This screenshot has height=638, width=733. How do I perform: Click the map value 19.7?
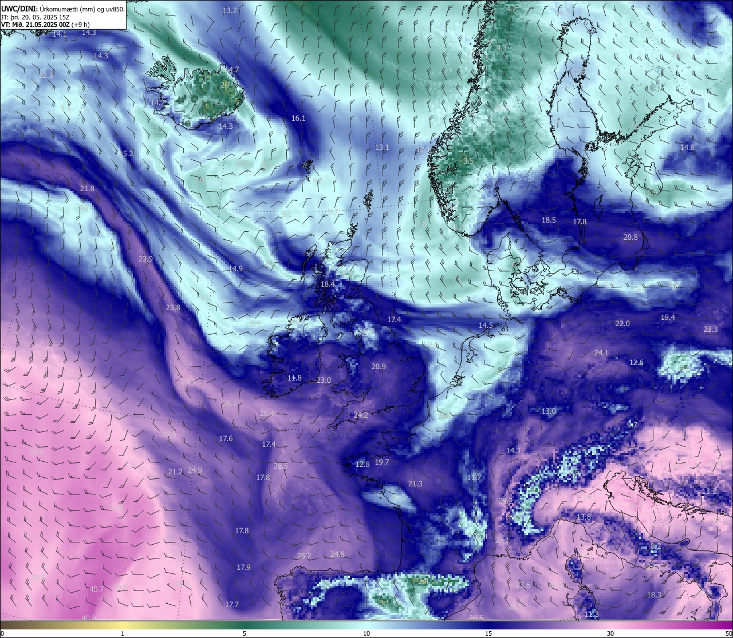(382, 462)
